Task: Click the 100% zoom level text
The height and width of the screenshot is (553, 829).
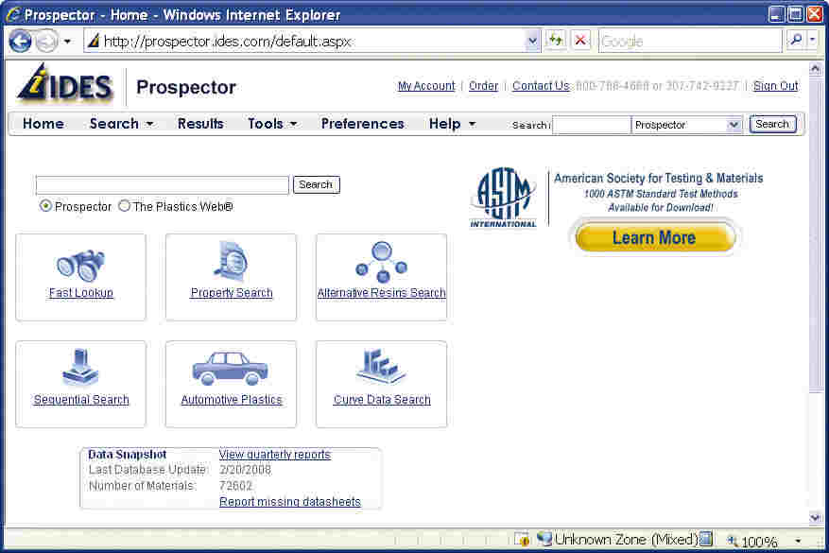Action: coord(759,542)
